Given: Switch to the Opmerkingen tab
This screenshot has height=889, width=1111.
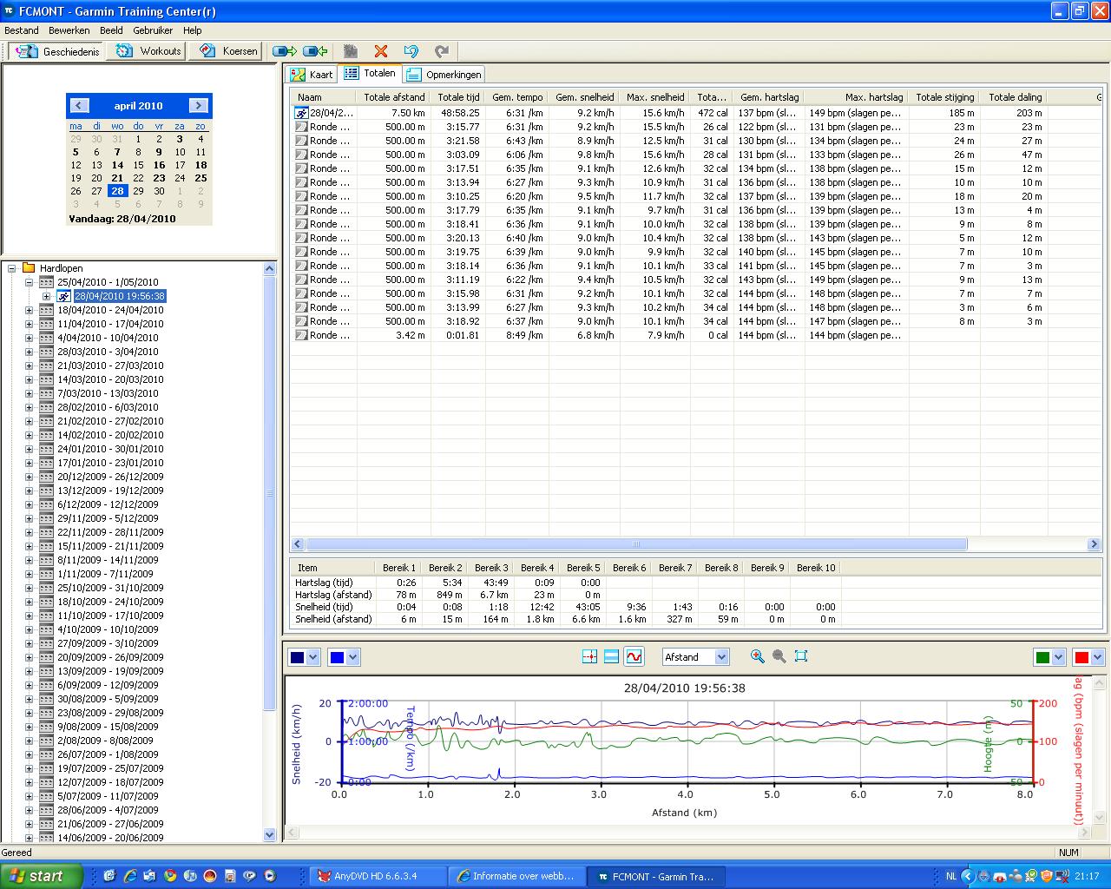Looking at the screenshot, I should coord(444,75).
